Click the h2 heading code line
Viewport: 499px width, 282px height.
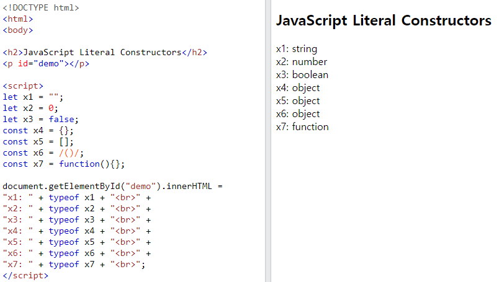[105, 52]
